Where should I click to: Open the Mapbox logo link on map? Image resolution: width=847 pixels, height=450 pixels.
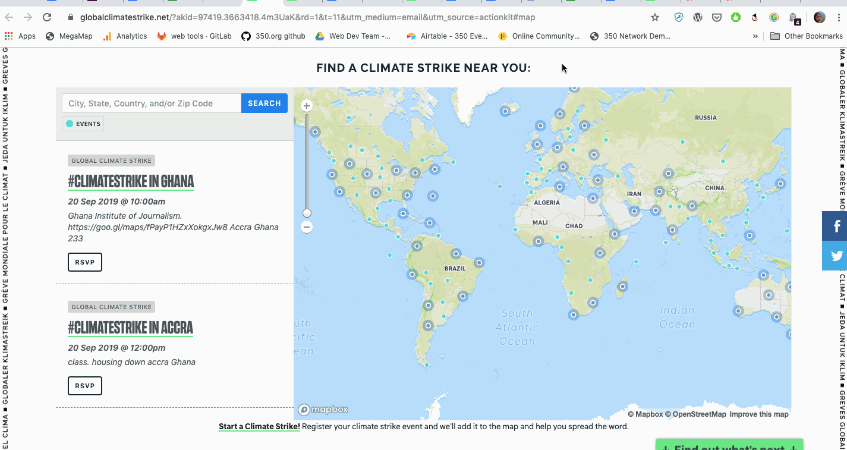(323, 410)
